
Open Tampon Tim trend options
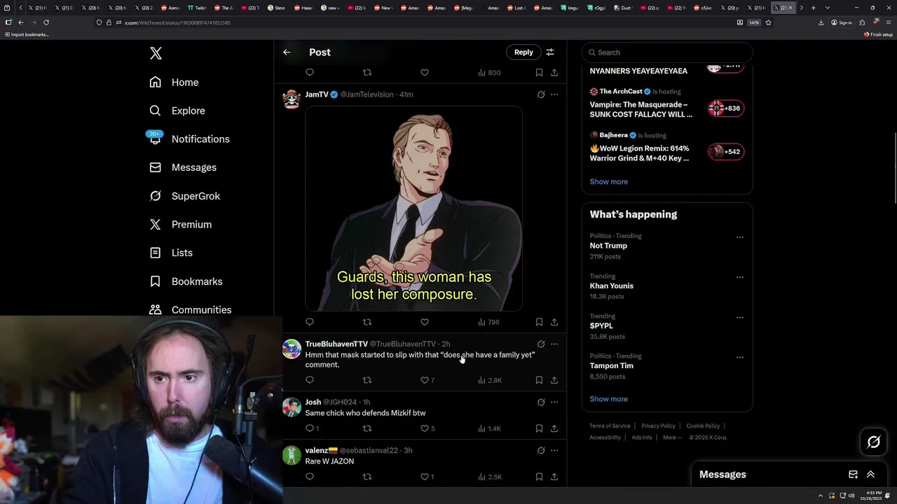[739, 357]
